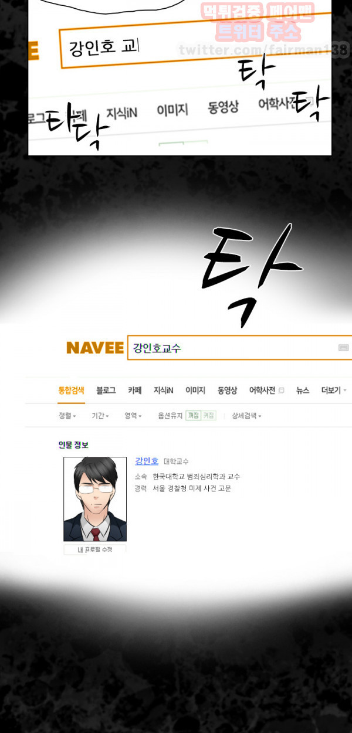Click the professor's profile photo thumbnail
Image resolution: width=352 pixels, height=733 pixels.
(x=95, y=500)
